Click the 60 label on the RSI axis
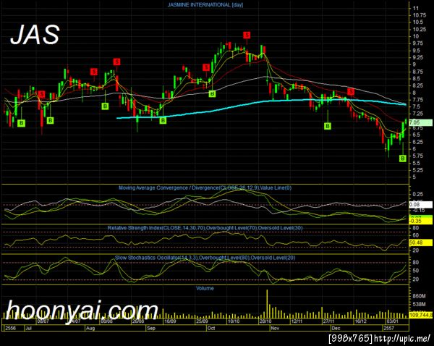 tap(416, 235)
